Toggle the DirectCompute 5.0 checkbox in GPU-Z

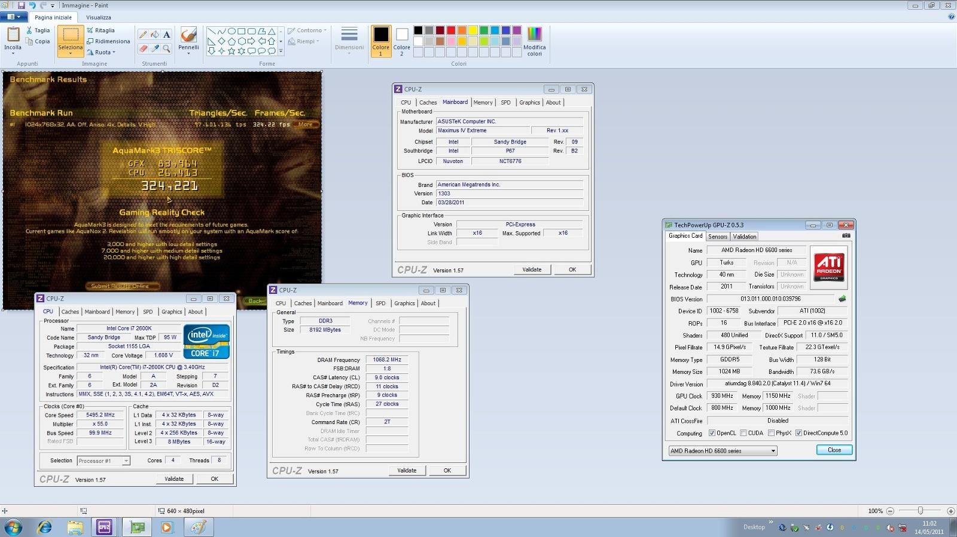798,433
